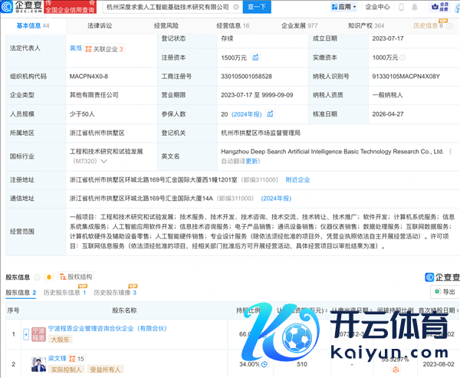
Task: Switch to the 经营风险 tab
Action: 166,26
